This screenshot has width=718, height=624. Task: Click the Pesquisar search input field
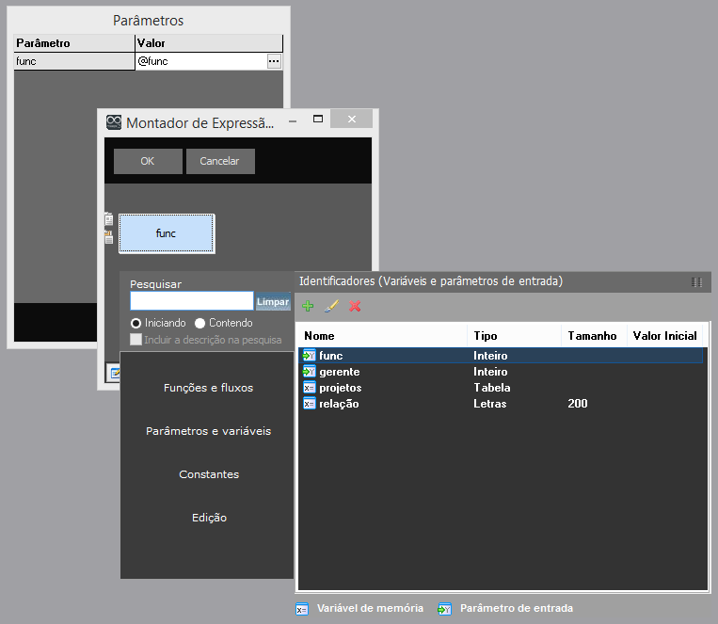tap(192, 301)
